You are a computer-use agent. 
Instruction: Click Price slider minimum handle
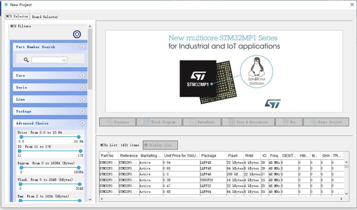[21, 137]
